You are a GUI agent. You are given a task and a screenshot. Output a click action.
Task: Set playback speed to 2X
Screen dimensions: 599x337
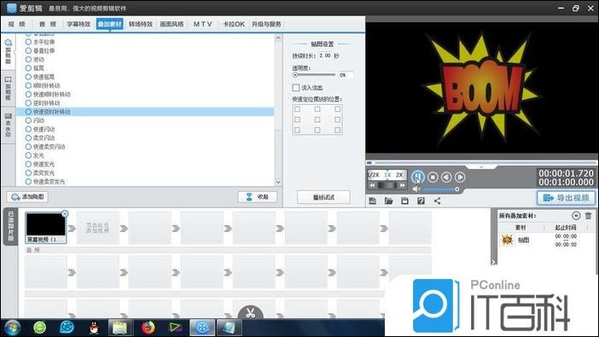click(x=399, y=175)
